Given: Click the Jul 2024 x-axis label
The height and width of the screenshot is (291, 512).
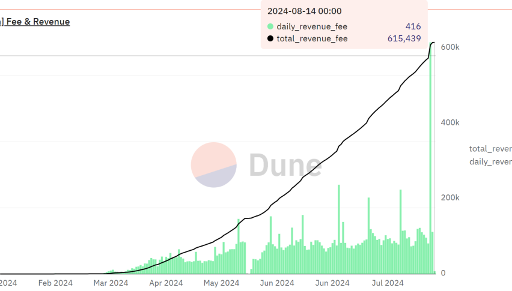Looking at the screenshot, I should [388, 283].
